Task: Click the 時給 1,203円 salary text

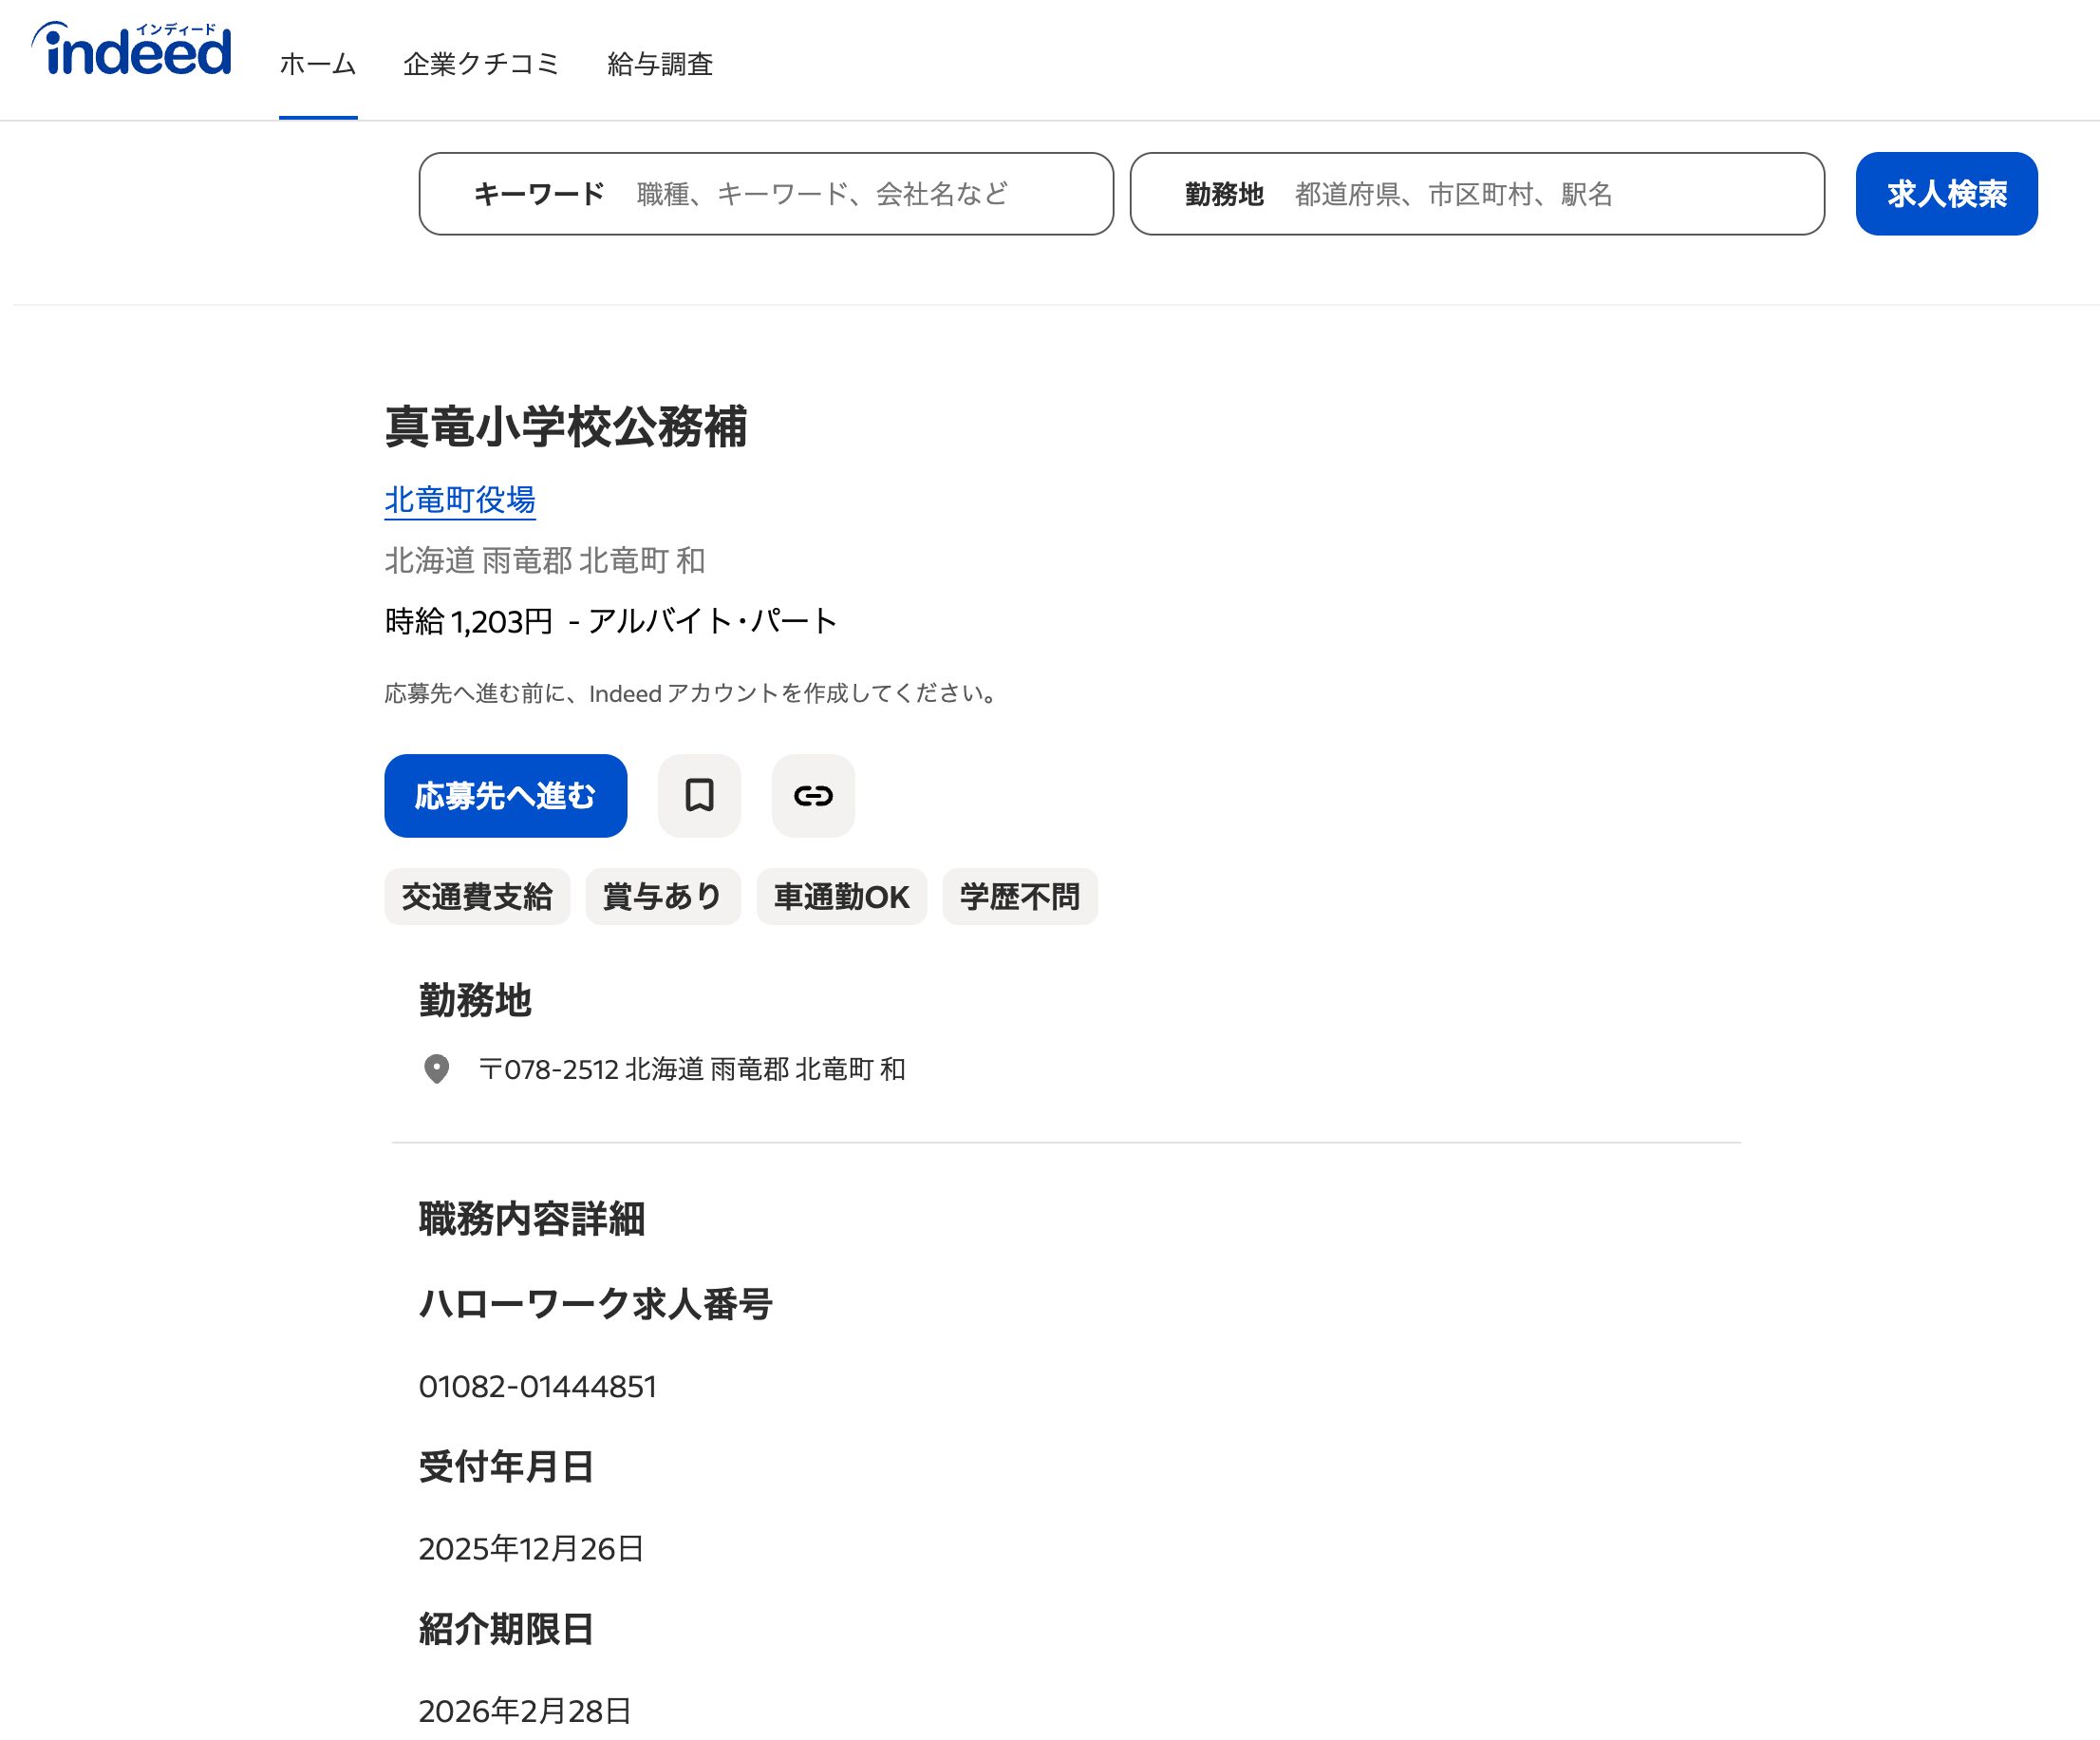Action: pos(469,621)
